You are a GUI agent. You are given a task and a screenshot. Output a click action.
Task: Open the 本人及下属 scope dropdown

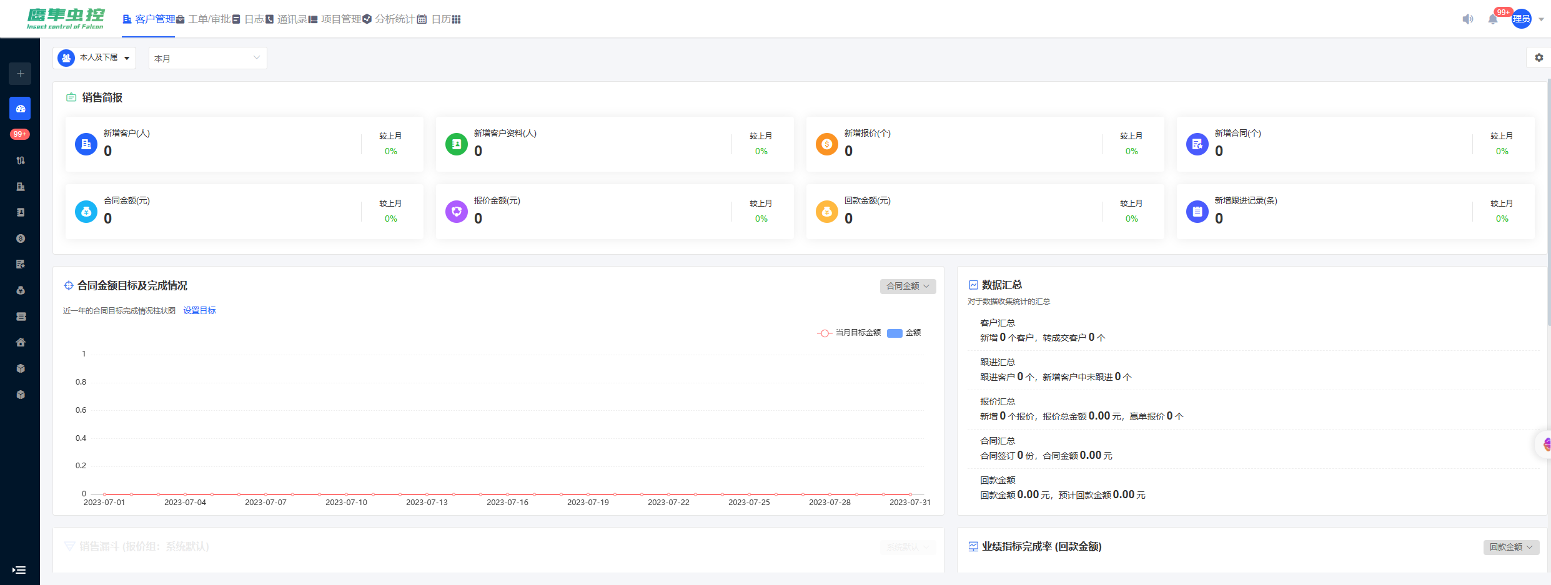tap(94, 58)
